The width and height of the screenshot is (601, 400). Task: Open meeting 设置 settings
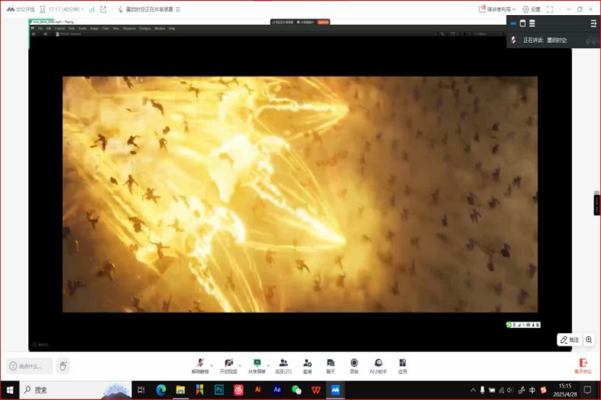point(531,9)
